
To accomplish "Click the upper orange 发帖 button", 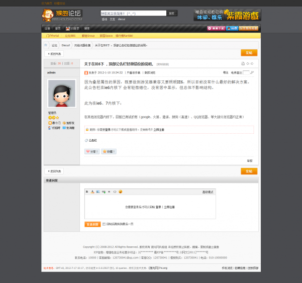I will pyautogui.click(x=249, y=53).
